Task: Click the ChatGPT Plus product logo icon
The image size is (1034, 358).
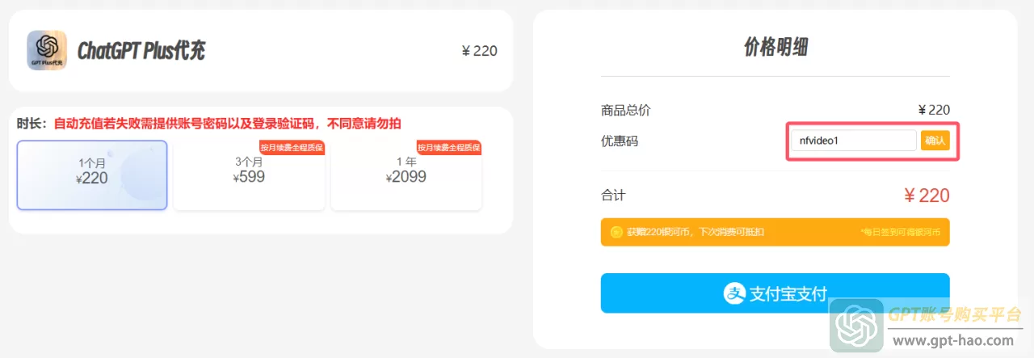Action: click(47, 50)
